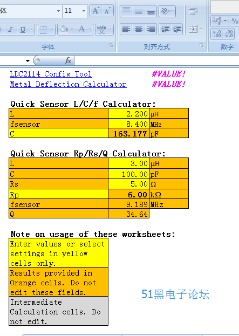Select the kΩ unit cell
The width and height of the screenshot is (239, 336).
click(x=169, y=194)
